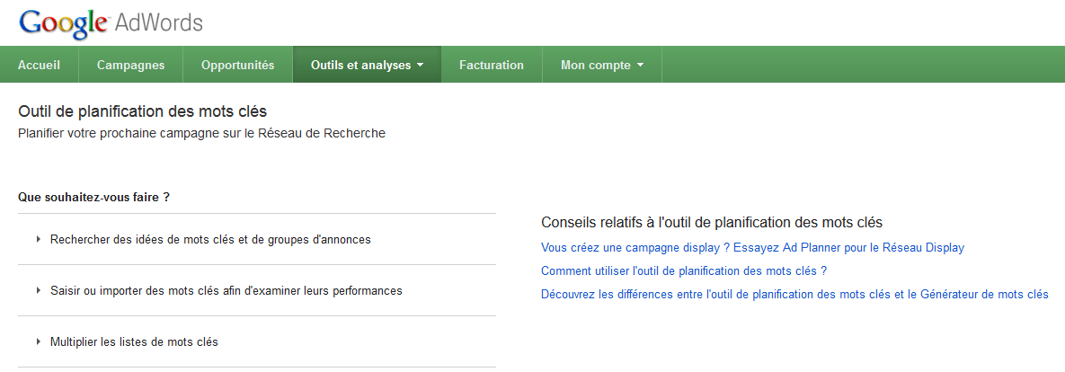
Task: Open the Accueil tab
Action: pyautogui.click(x=40, y=65)
